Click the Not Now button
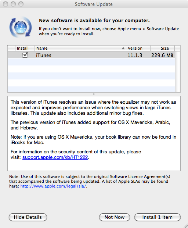The width and height of the screenshot is (188, 228). tap(115, 217)
